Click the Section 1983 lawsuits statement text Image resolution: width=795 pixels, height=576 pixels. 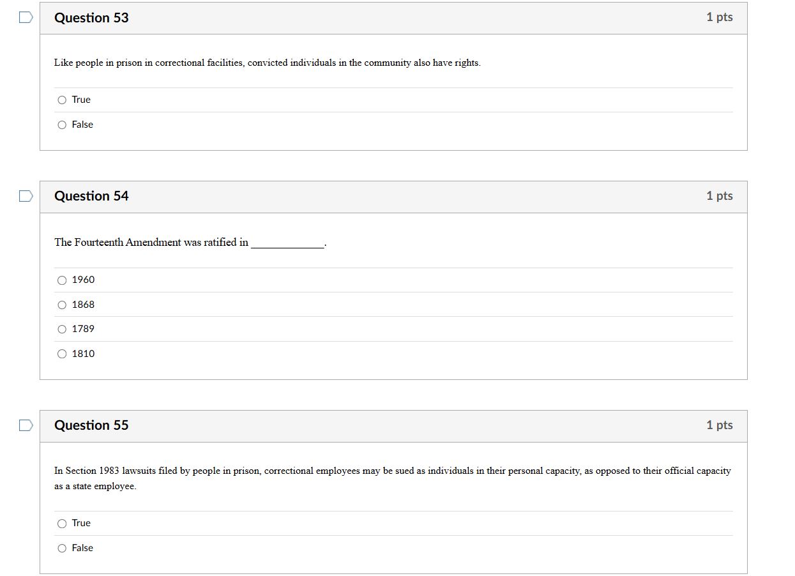393,478
